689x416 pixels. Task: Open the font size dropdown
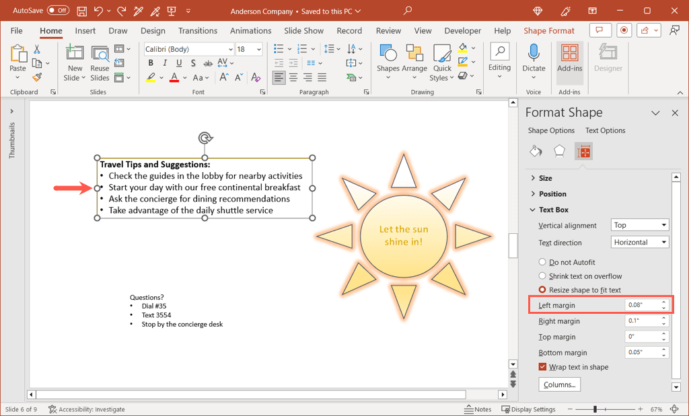[258, 48]
